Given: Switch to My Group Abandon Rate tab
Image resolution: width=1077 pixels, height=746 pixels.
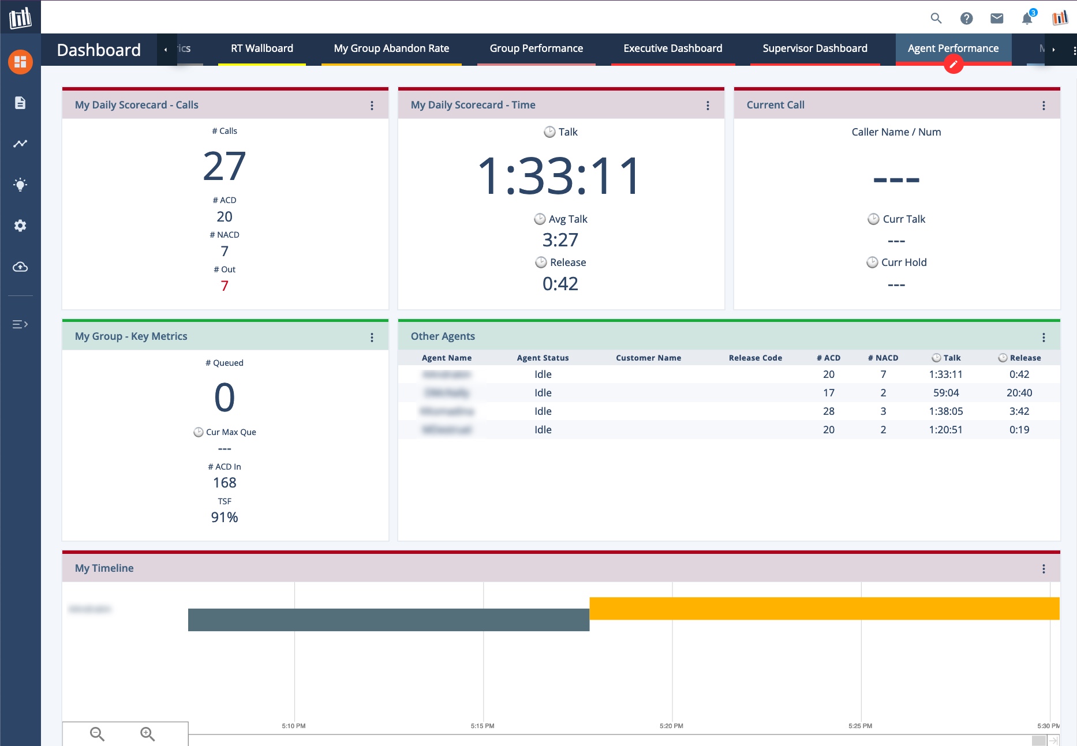Looking at the screenshot, I should tap(391, 48).
